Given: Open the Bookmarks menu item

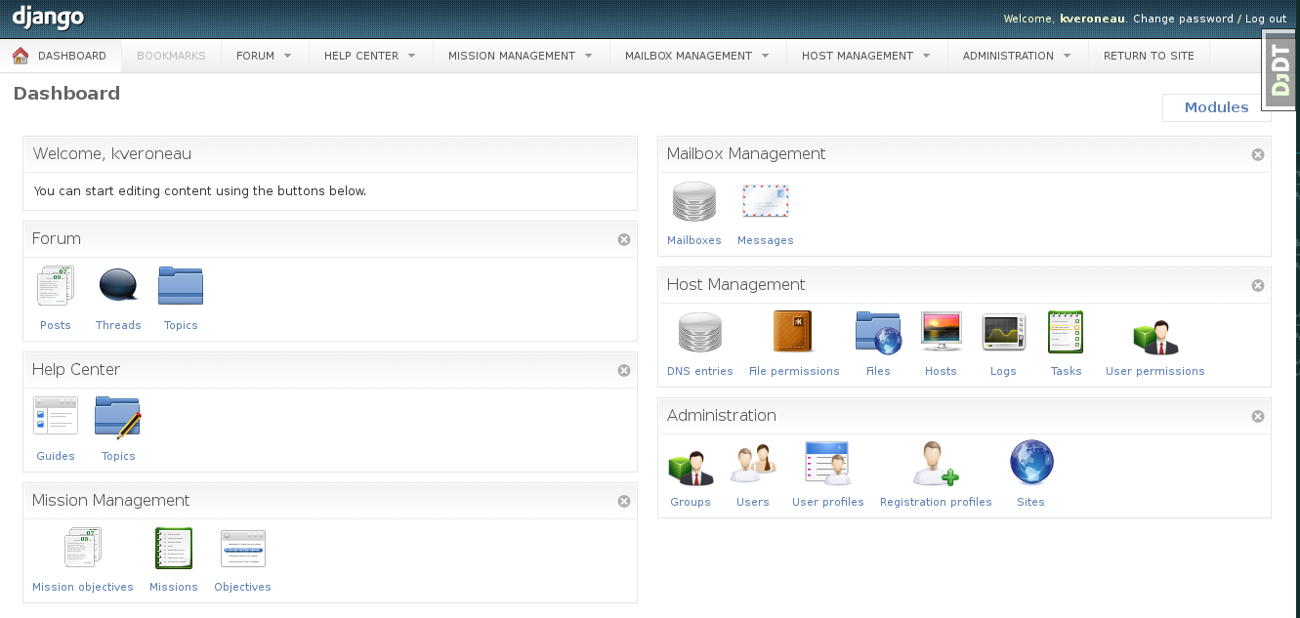Looking at the screenshot, I should tap(171, 56).
